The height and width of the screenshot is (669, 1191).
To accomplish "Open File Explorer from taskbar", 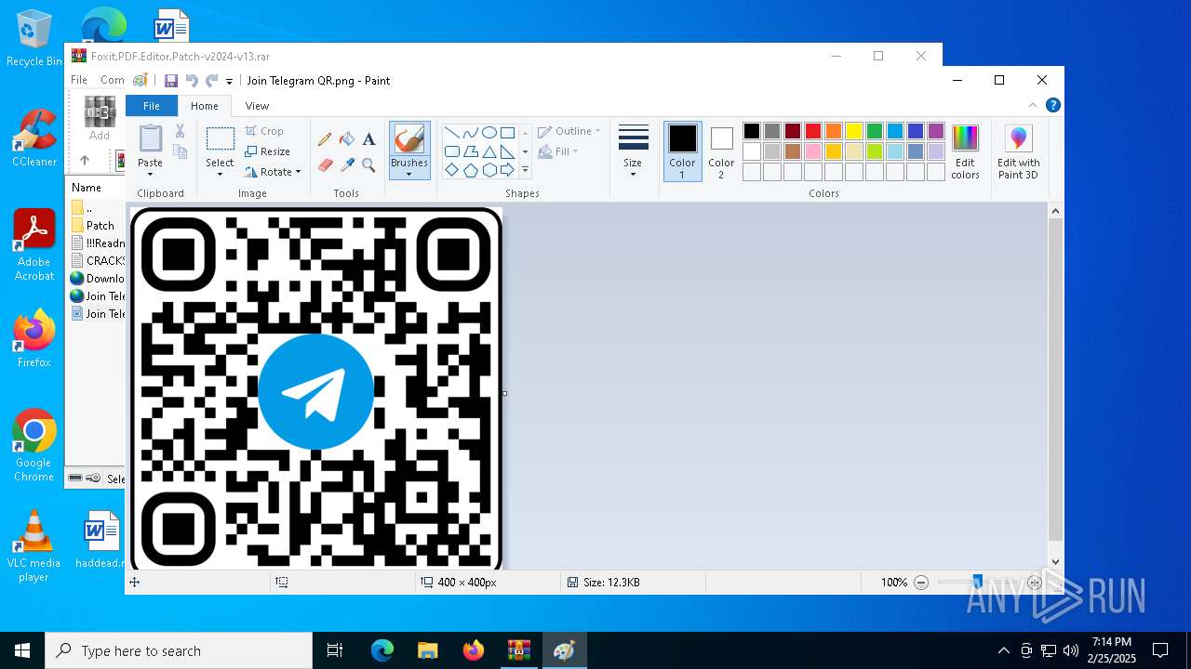I will [427, 650].
